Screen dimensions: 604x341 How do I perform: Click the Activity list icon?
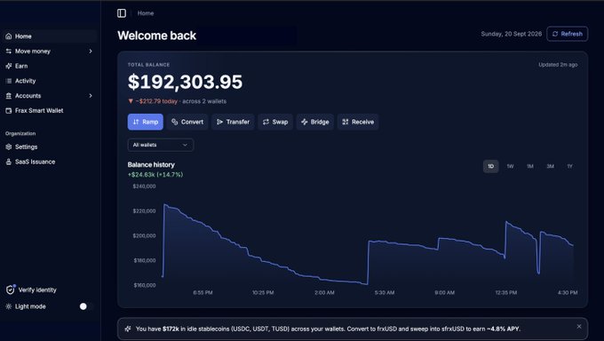9,81
